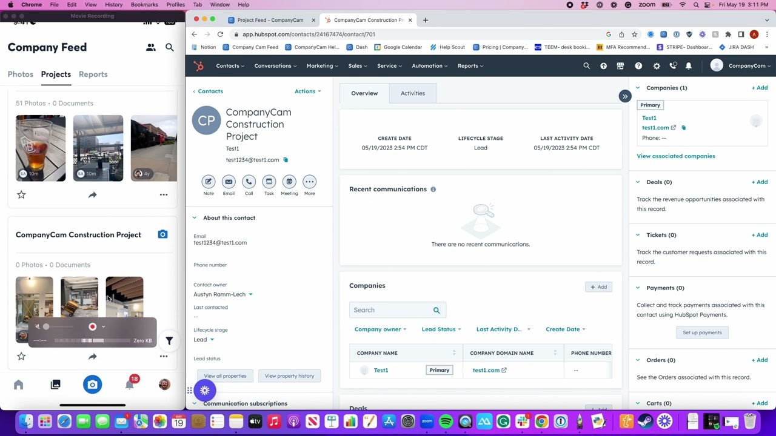Select the Overview tab

click(364, 93)
